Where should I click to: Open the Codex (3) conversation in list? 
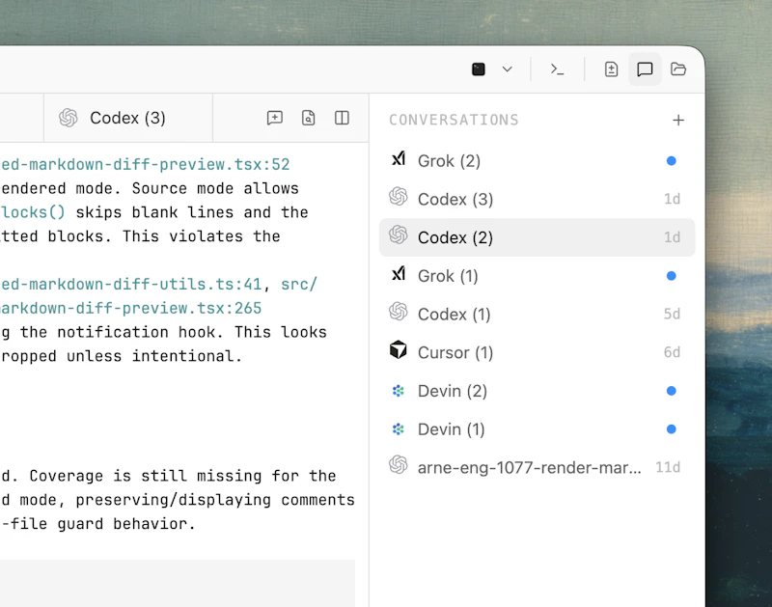pyautogui.click(x=537, y=199)
